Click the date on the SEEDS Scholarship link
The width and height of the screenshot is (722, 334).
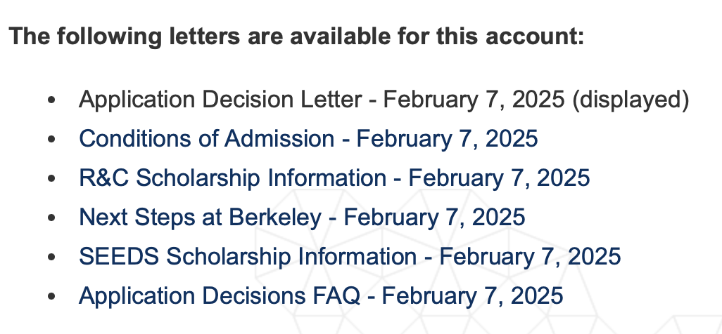(x=529, y=256)
